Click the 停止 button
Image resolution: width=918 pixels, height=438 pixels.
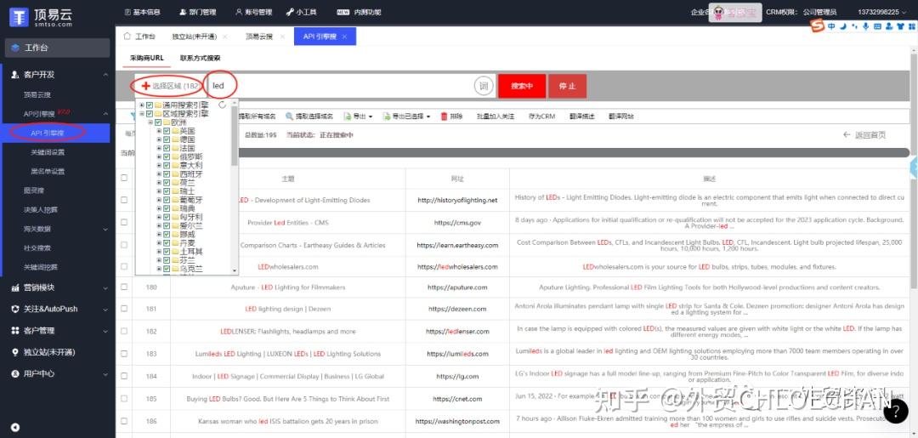pyautogui.click(x=567, y=86)
